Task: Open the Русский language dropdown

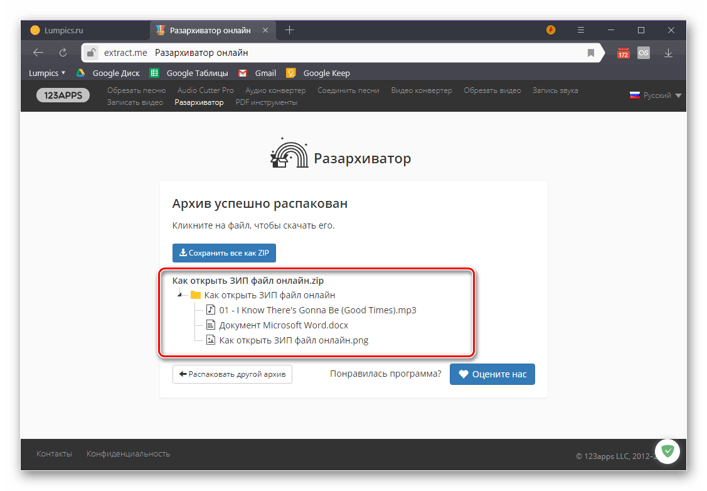Action: [x=656, y=95]
